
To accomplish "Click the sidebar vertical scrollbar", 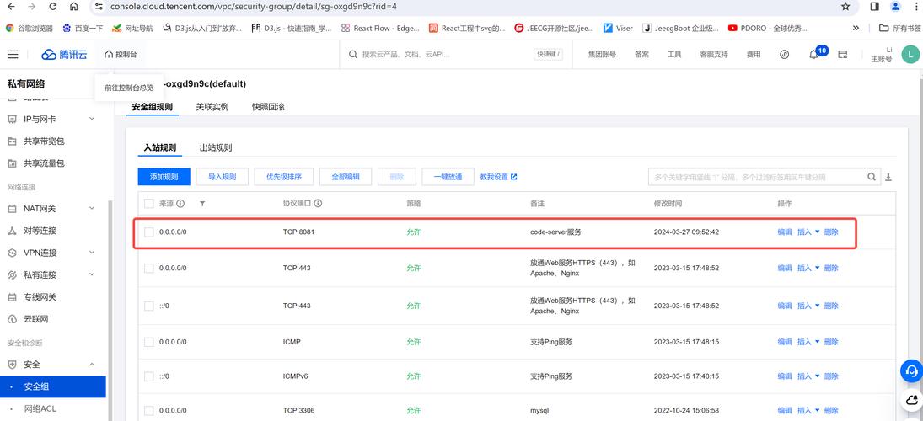I will 109,311.
